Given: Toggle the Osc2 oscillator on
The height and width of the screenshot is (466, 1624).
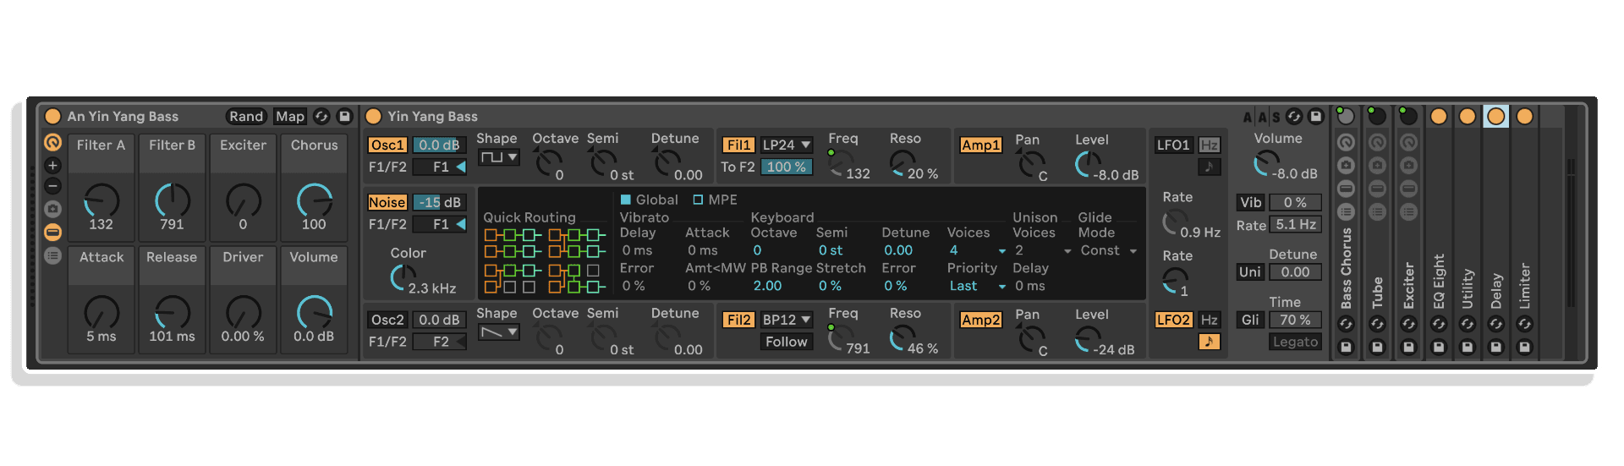Looking at the screenshot, I should (387, 320).
